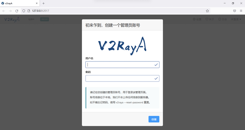The width and height of the screenshot is (245, 130).
Task: Click the dialog title 初来乍到，创建一个管理员账号
Action: click(x=113, y=25)
